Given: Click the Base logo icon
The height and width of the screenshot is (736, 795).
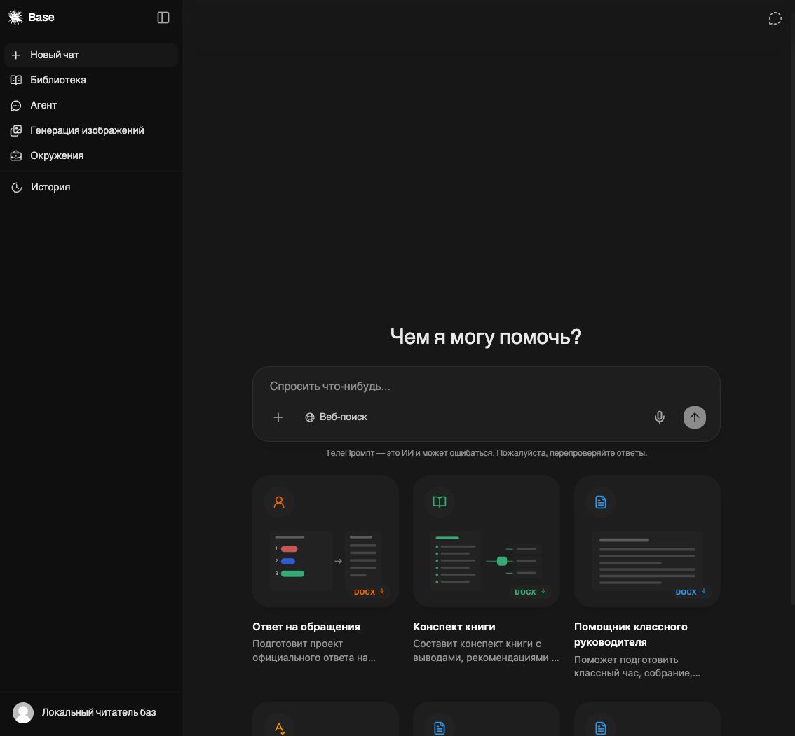Looking at the screenshot, I should point(15,18).
